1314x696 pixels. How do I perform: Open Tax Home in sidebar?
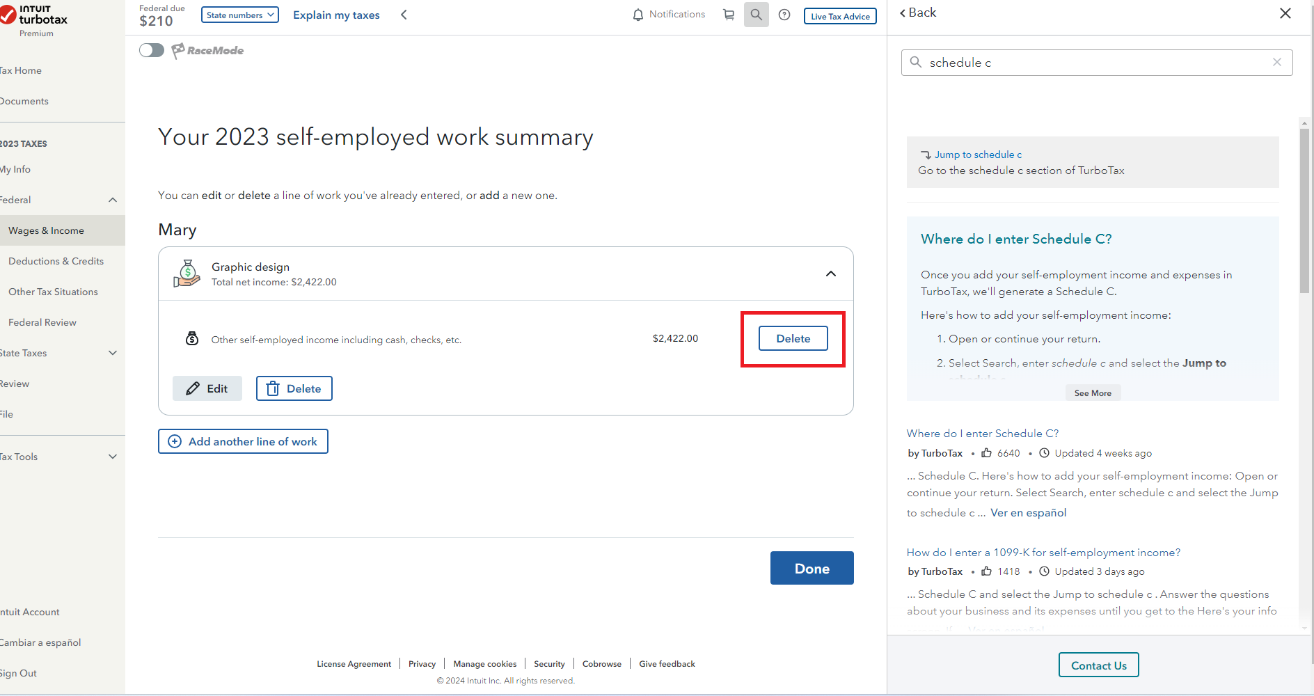[21, 70]
